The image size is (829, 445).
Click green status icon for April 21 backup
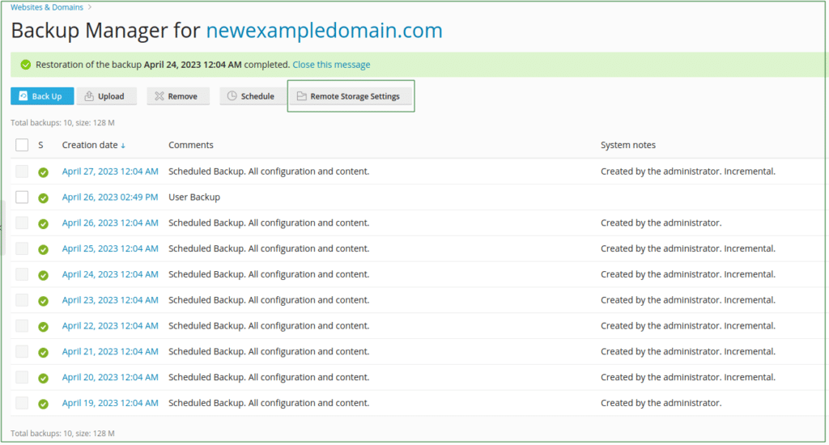[44, 353]
